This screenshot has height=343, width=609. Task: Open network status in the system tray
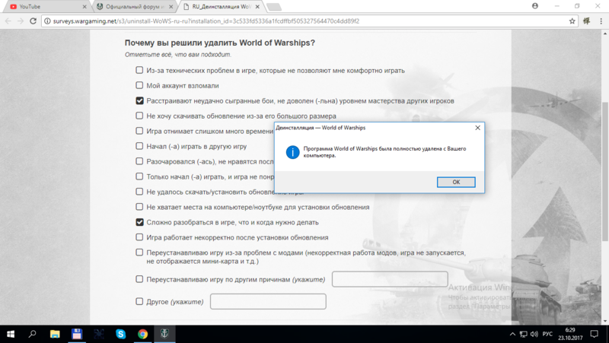pyautogui.click(x=523, y=334)
